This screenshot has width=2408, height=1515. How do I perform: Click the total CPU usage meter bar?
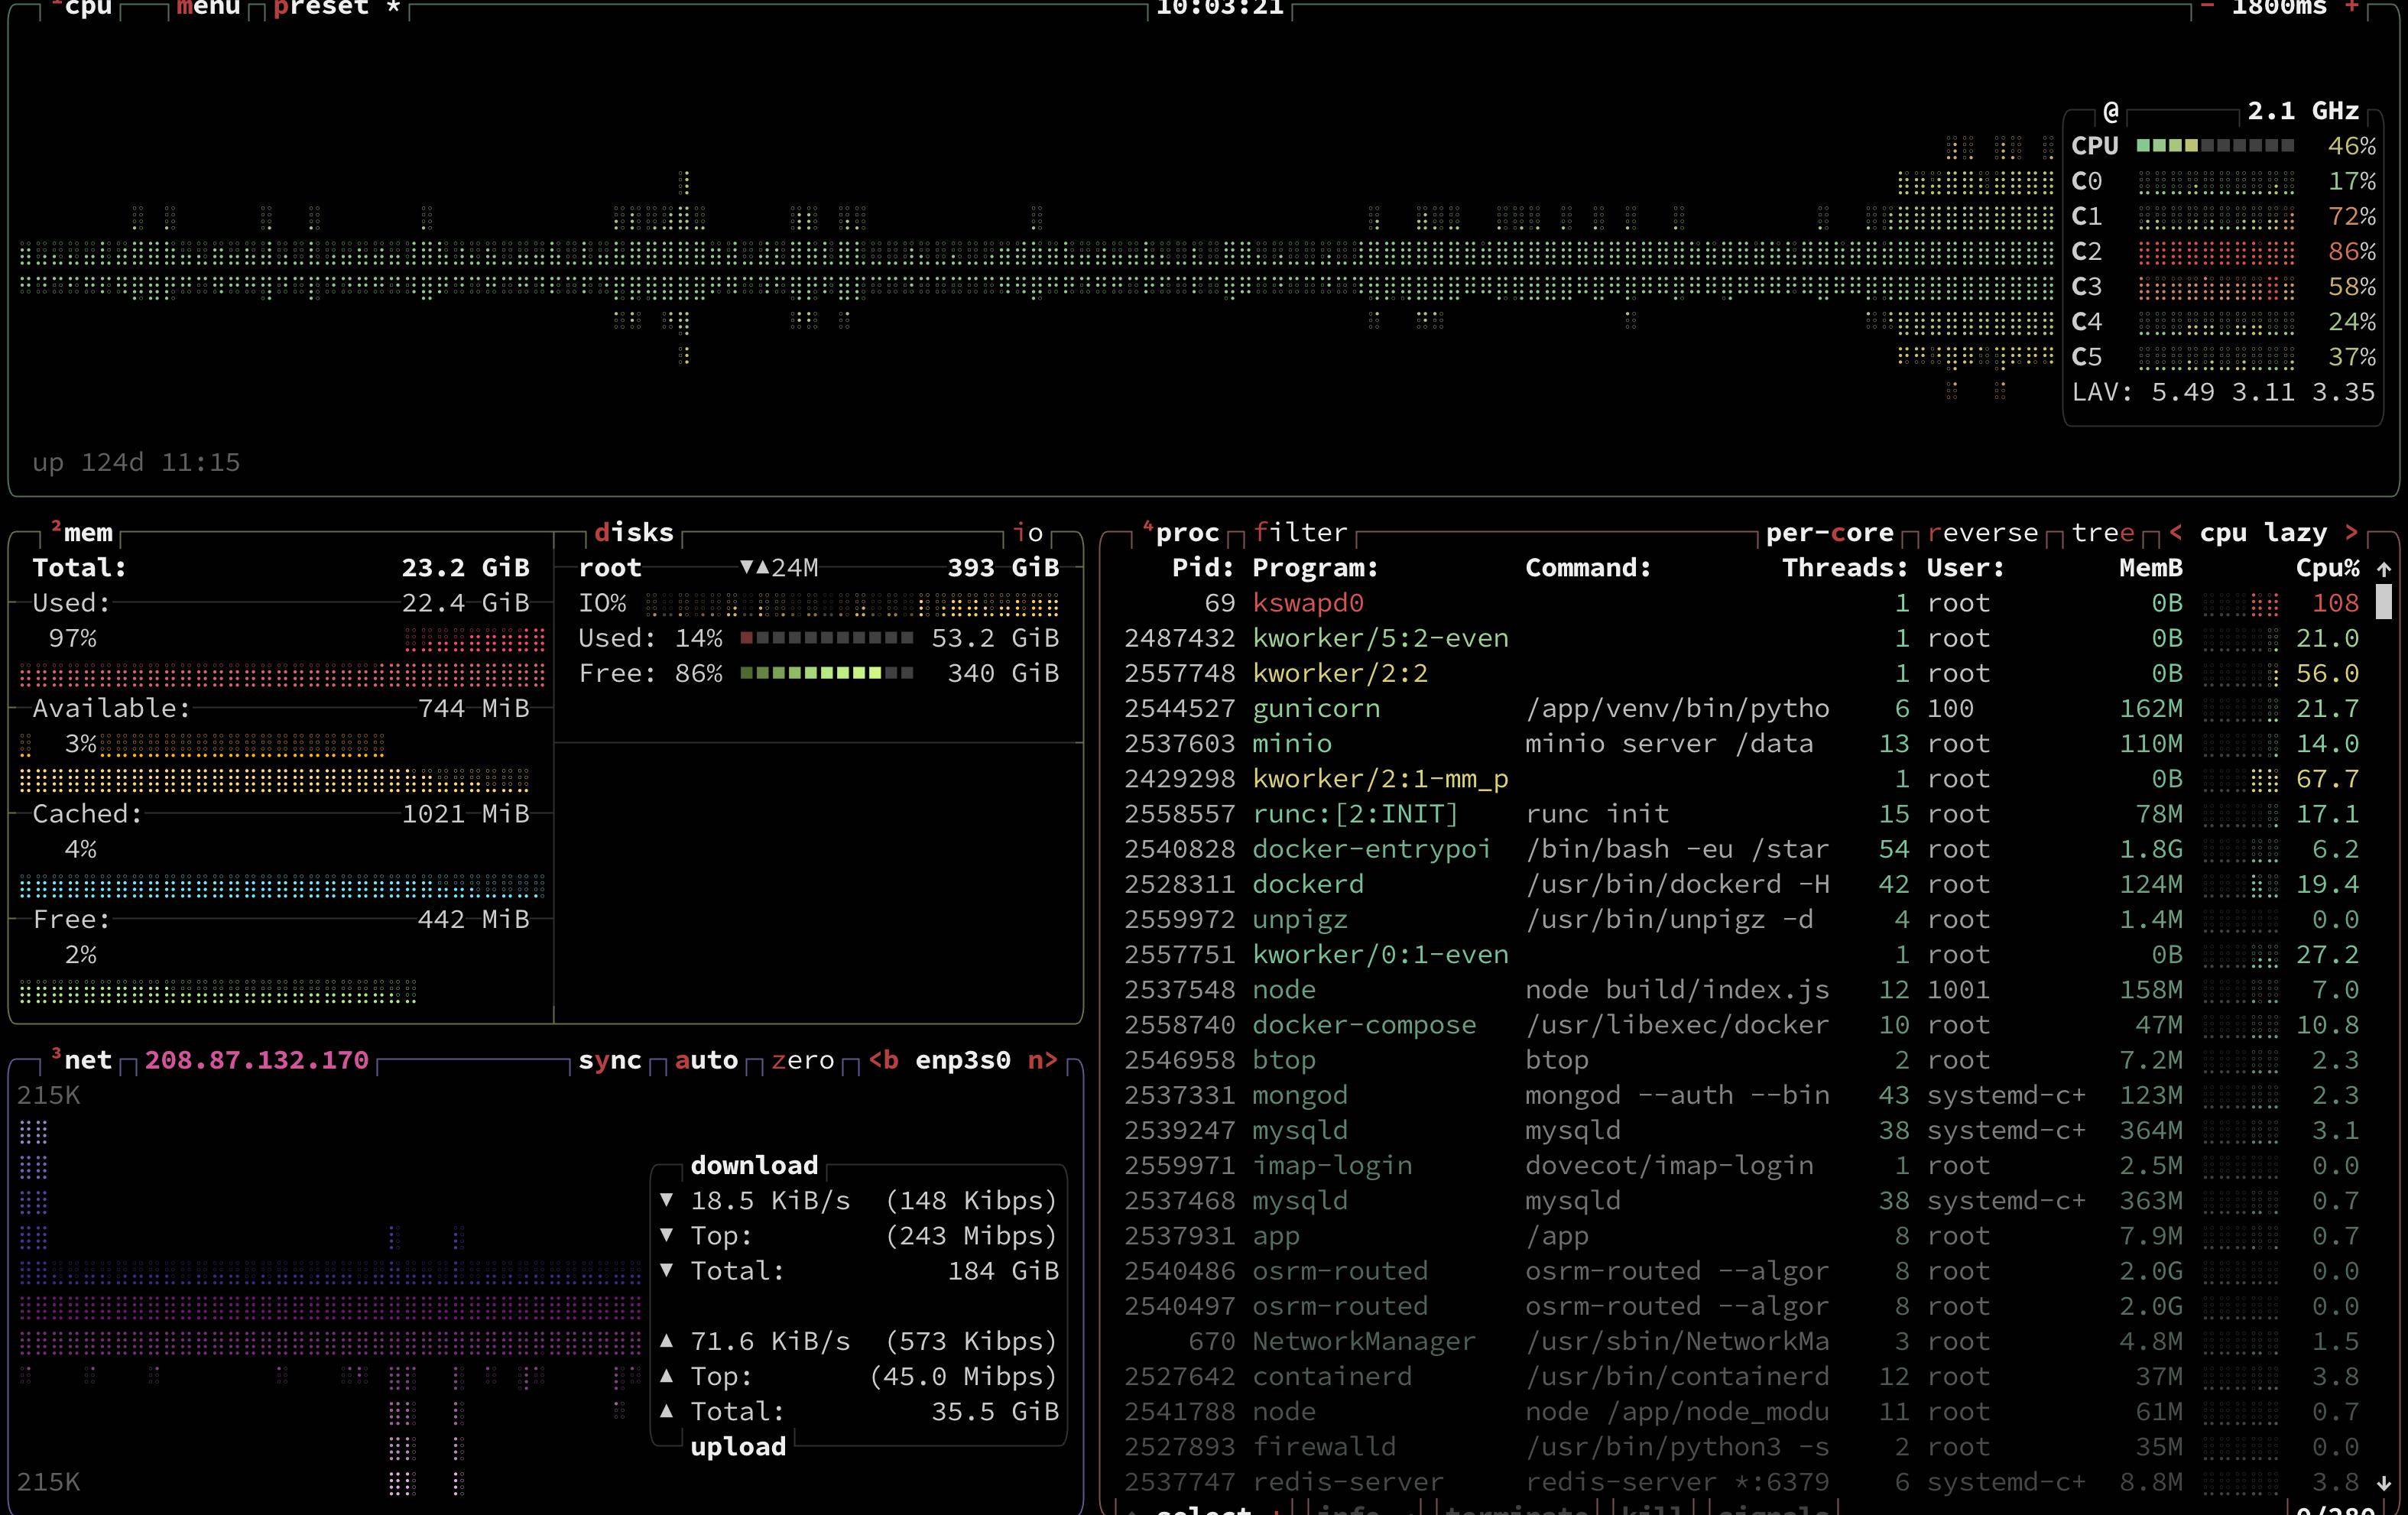click(x=2215, y=146)
